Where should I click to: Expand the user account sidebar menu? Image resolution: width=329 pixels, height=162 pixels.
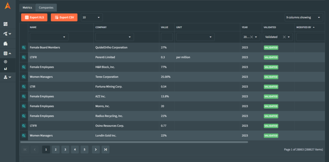(x=7, y=77)
